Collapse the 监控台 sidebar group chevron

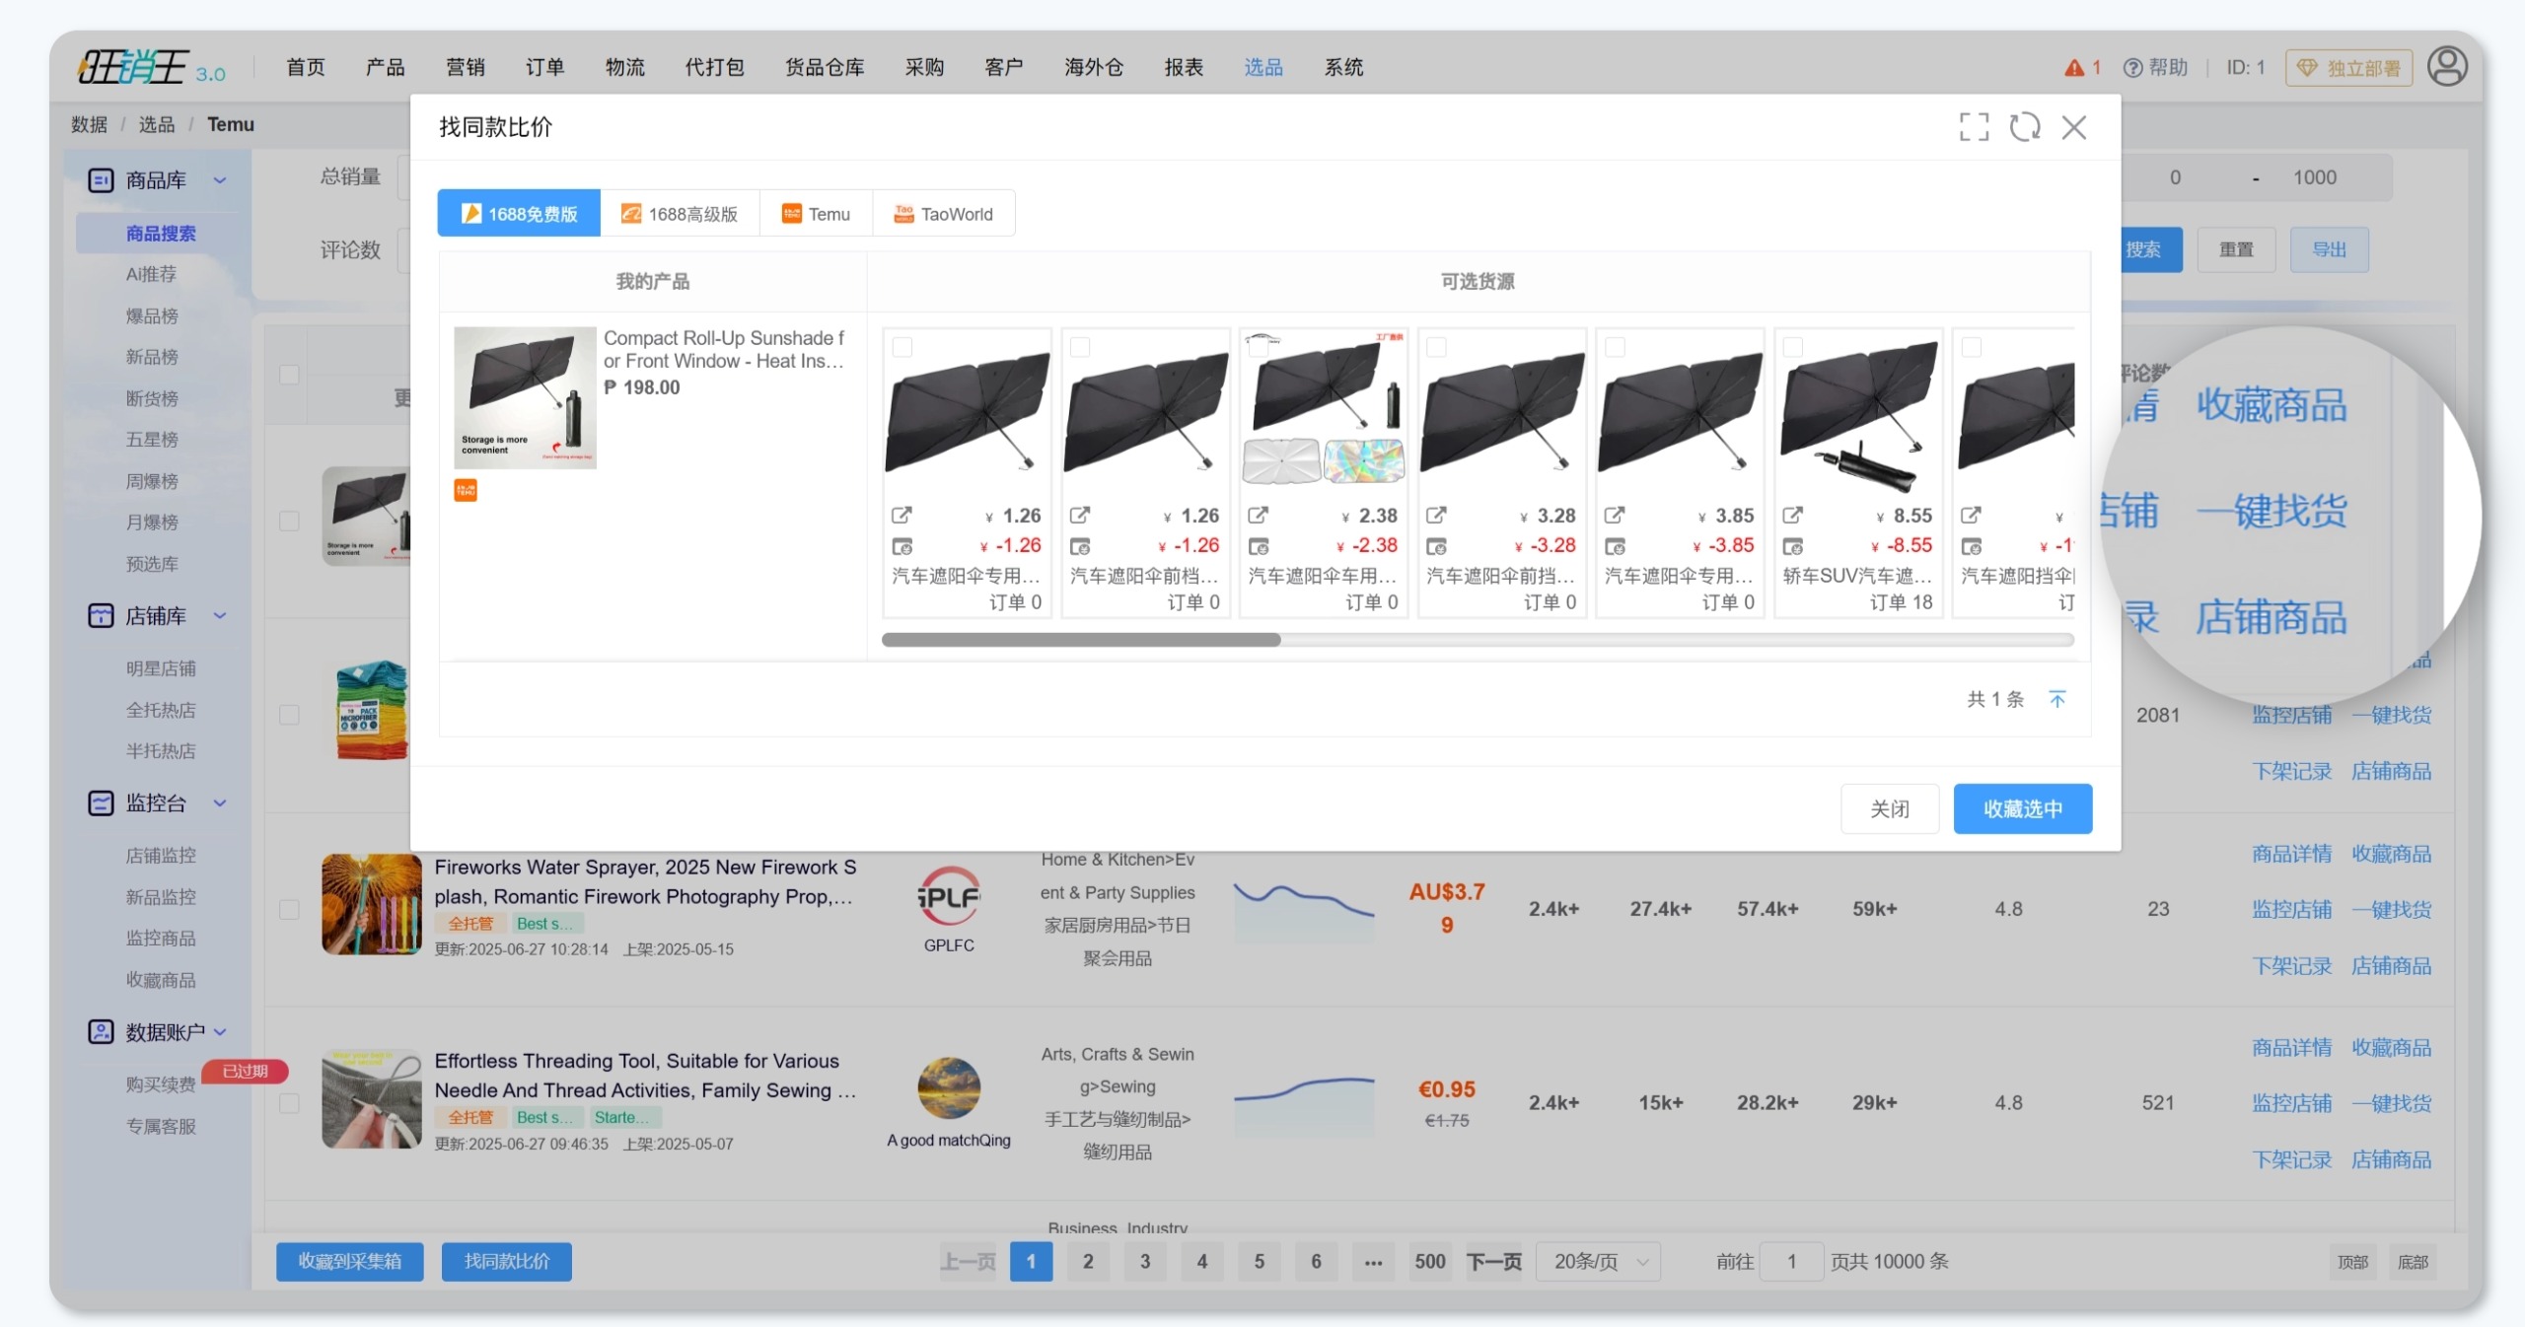tap(220, 803)
